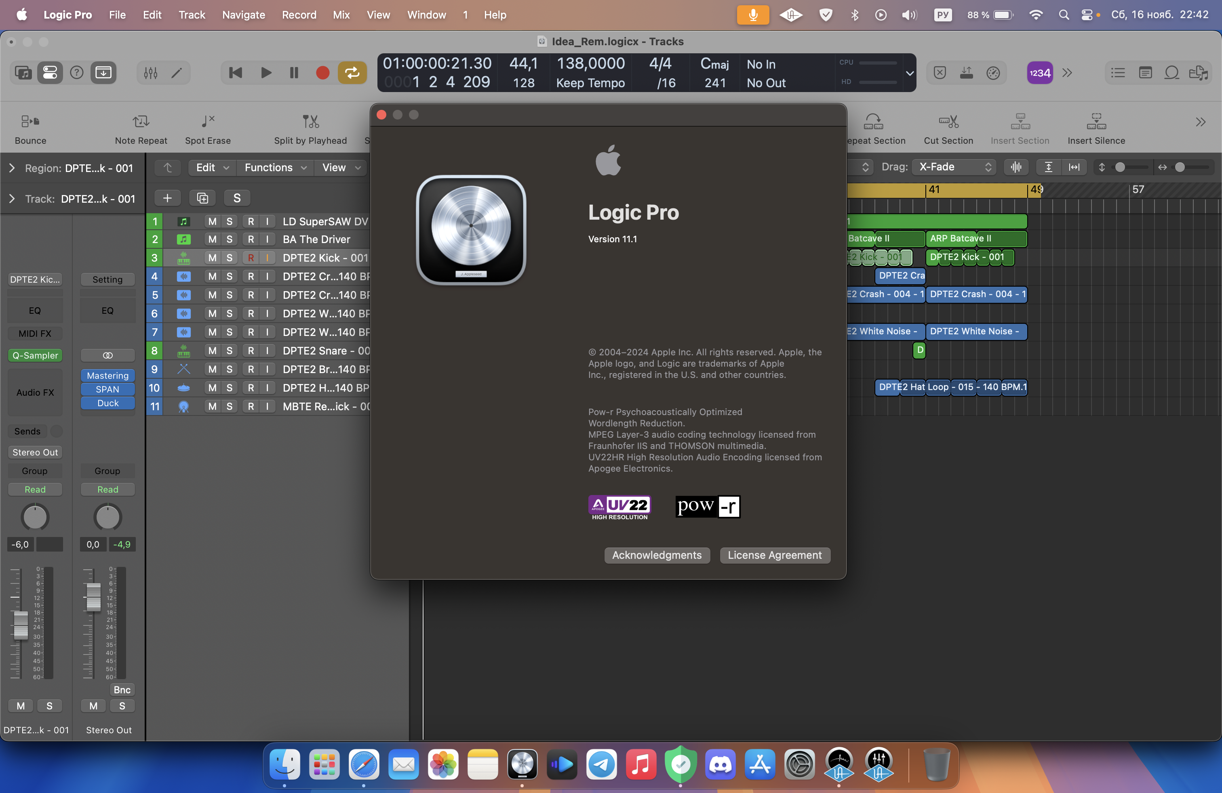Click the Note Repeat toolbar icon
This screenshot has width=1222, height=793.
coord(141,122)
